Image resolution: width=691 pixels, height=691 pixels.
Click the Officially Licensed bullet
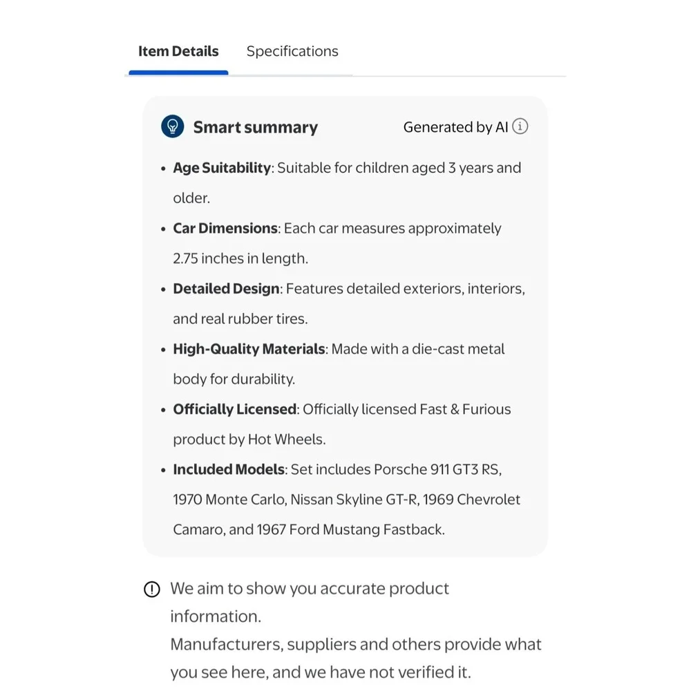point(342,424)
